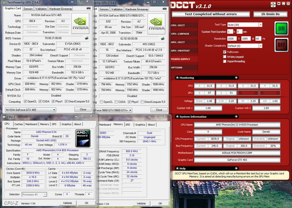Click the resolution height field showing 1080
The height and width of the screenshot is (208, 292).
pyautogui.click(x=246, y=39)
